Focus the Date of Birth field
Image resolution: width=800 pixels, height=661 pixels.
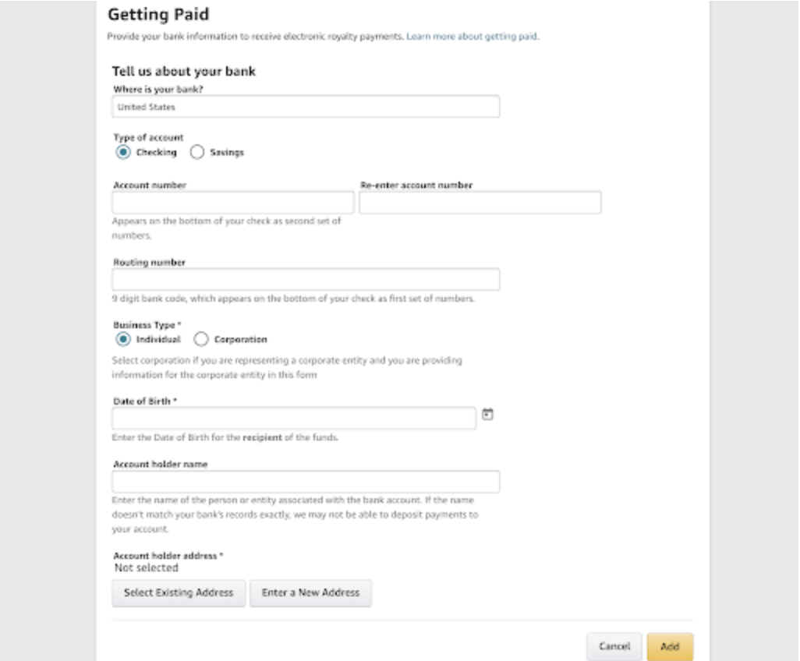pyautogui.click(x=294, y=419)
